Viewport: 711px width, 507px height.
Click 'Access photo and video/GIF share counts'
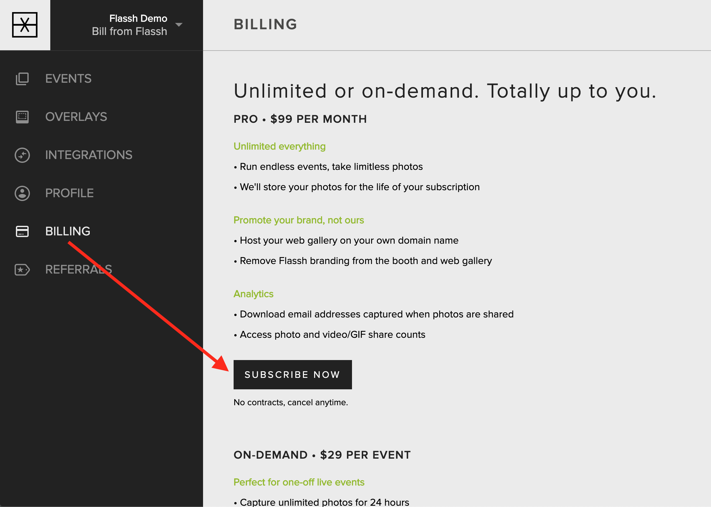point(329,335)
